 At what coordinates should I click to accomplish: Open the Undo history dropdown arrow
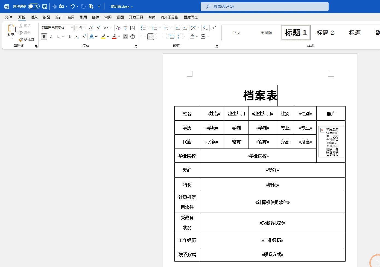(x=77, y=6)
